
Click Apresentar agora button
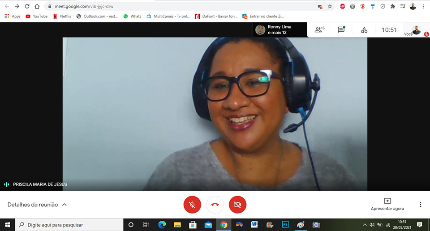[x=387, y=205]
